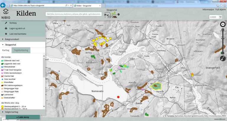Click the Last ned kartdata download arrow
This screenshot has width=227, height=121.
click(6, 34)
